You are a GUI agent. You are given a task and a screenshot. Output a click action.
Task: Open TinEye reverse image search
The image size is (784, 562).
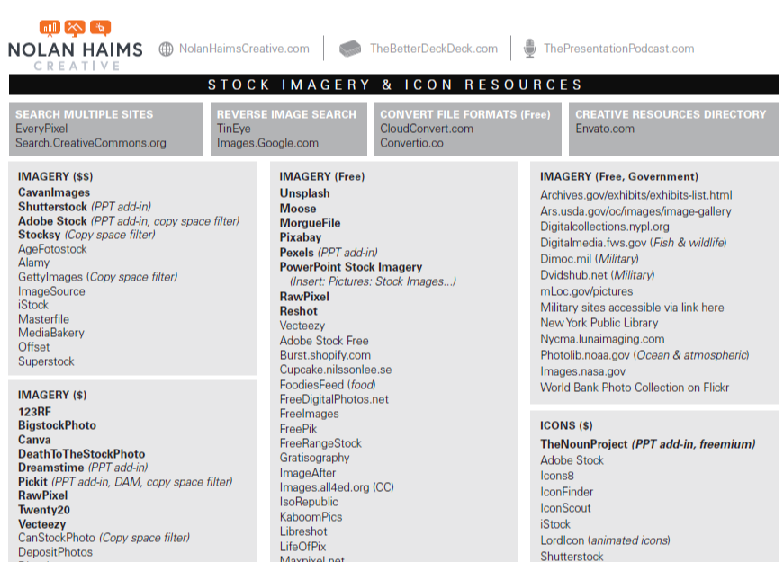tap(233, 129)
